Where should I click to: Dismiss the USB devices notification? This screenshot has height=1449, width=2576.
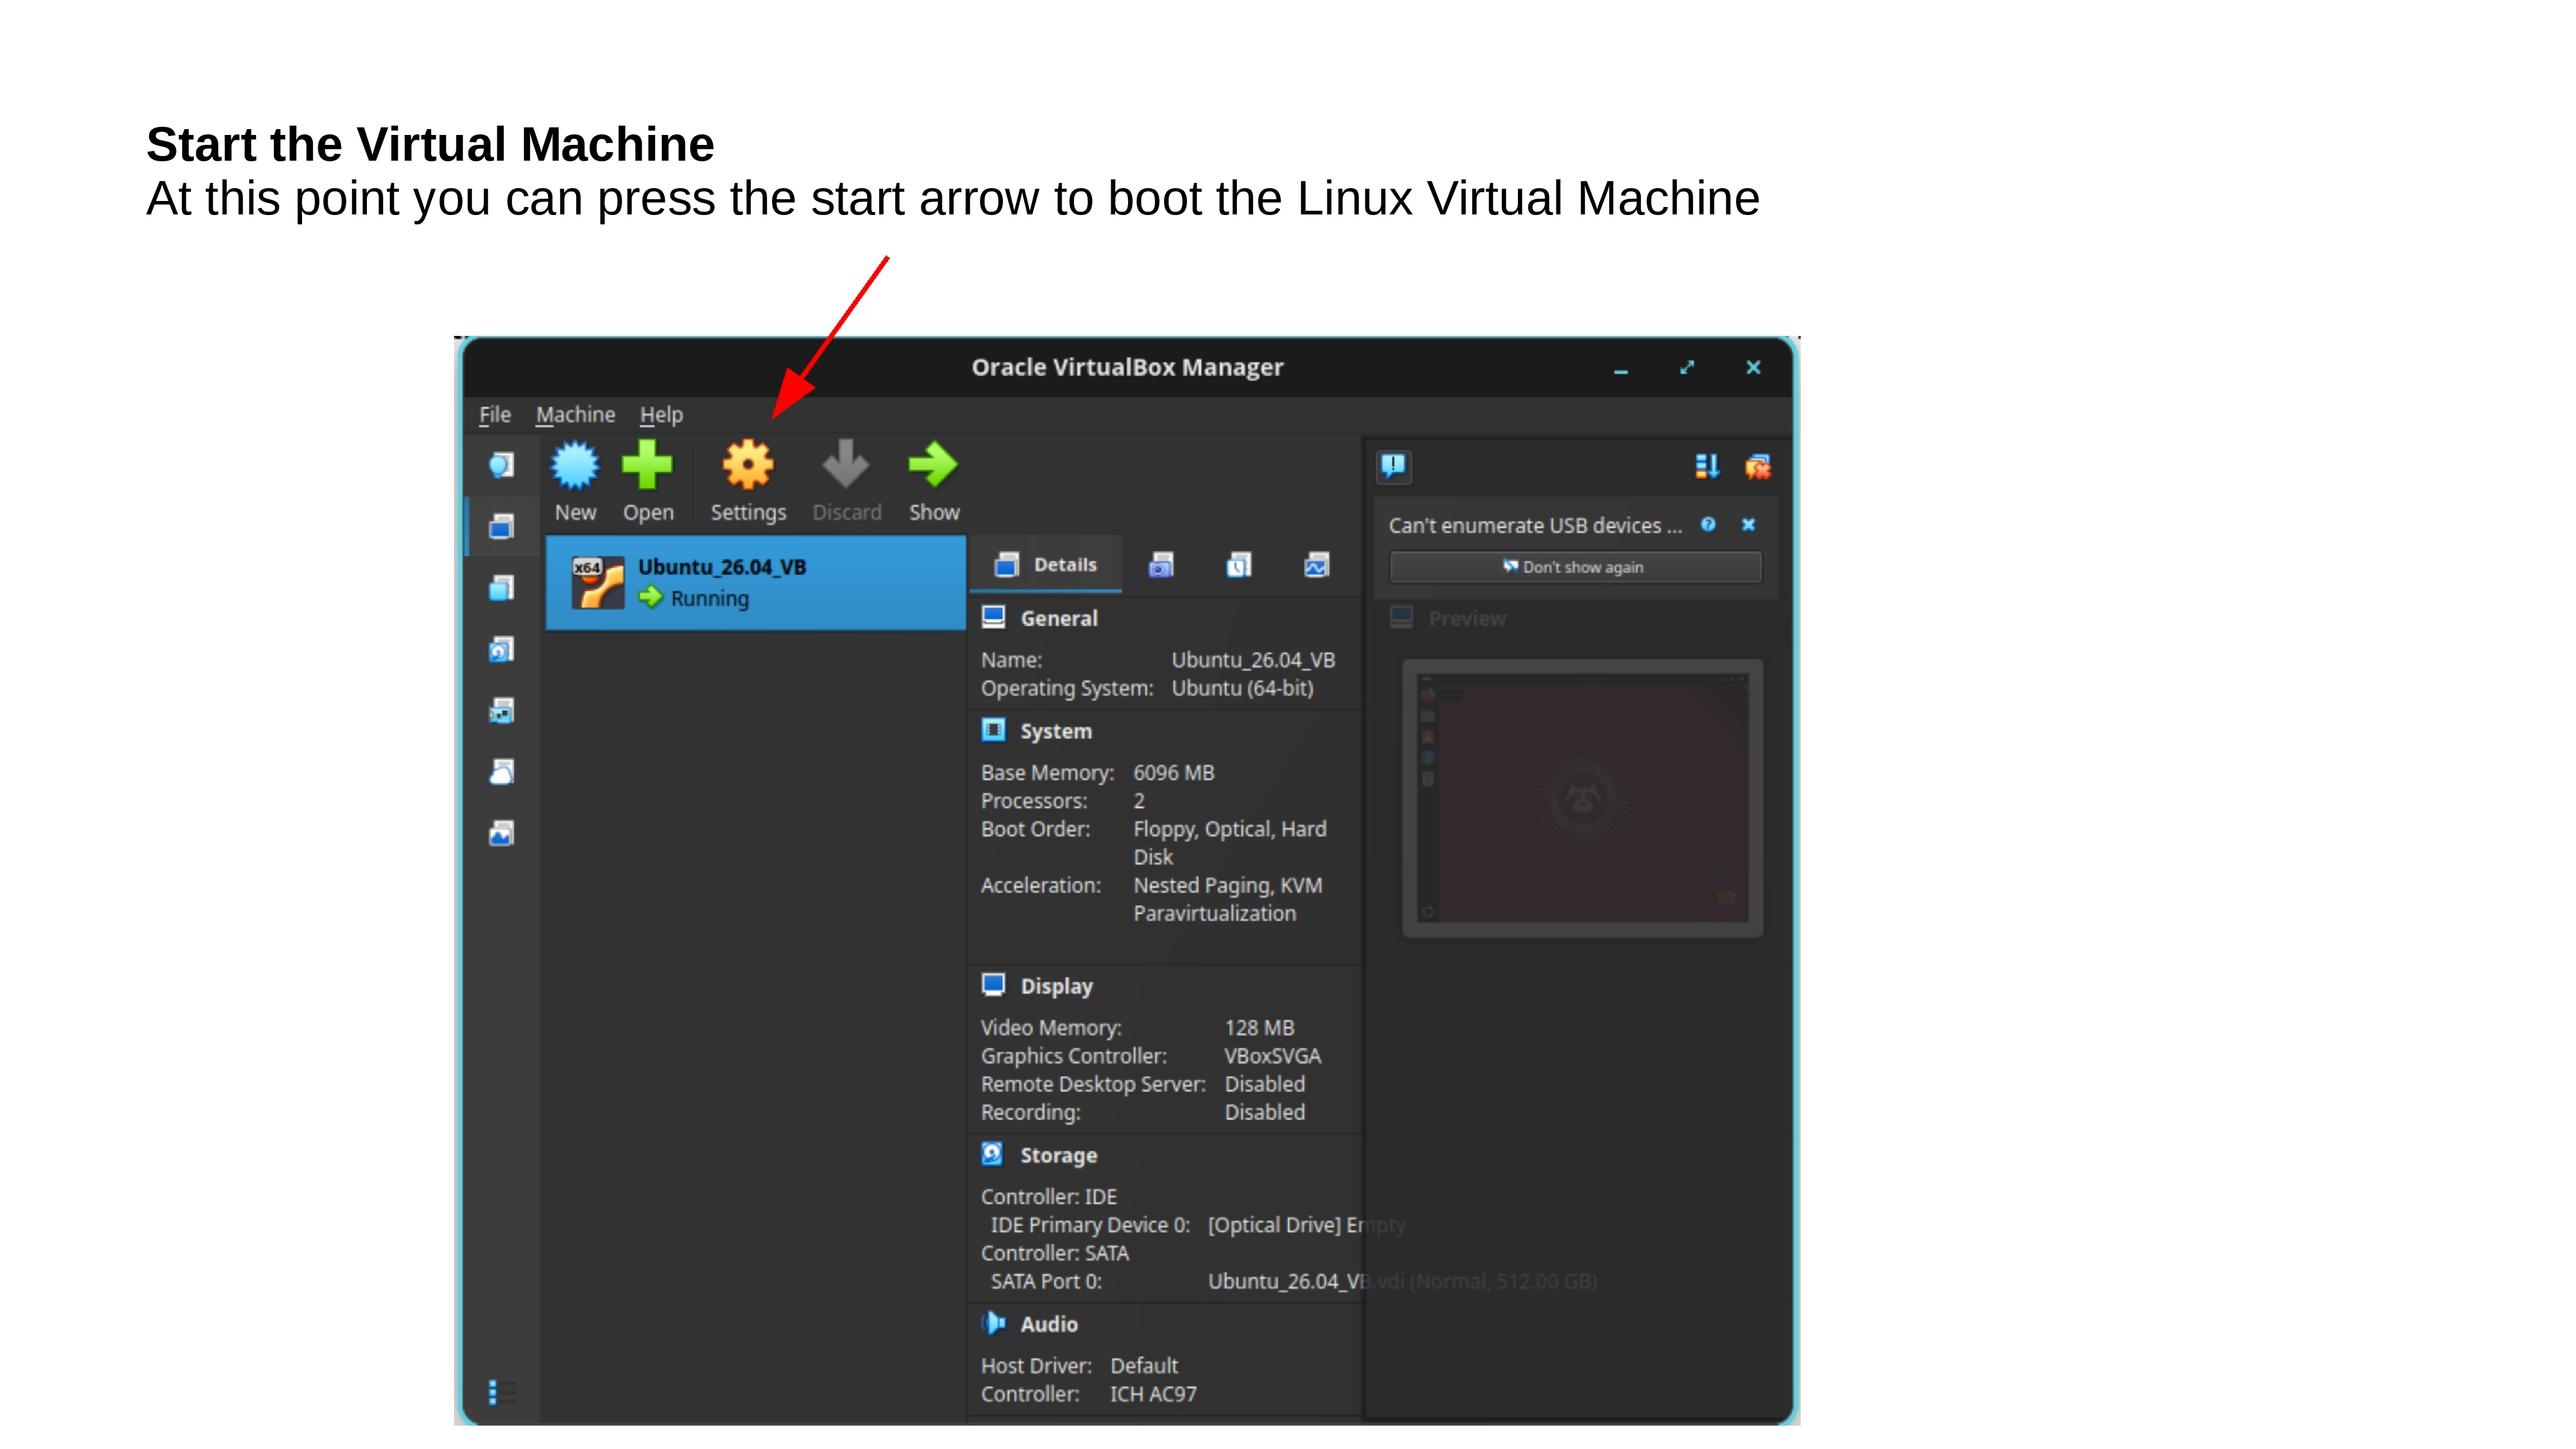pyautogui.click(x=1748, y=524)
